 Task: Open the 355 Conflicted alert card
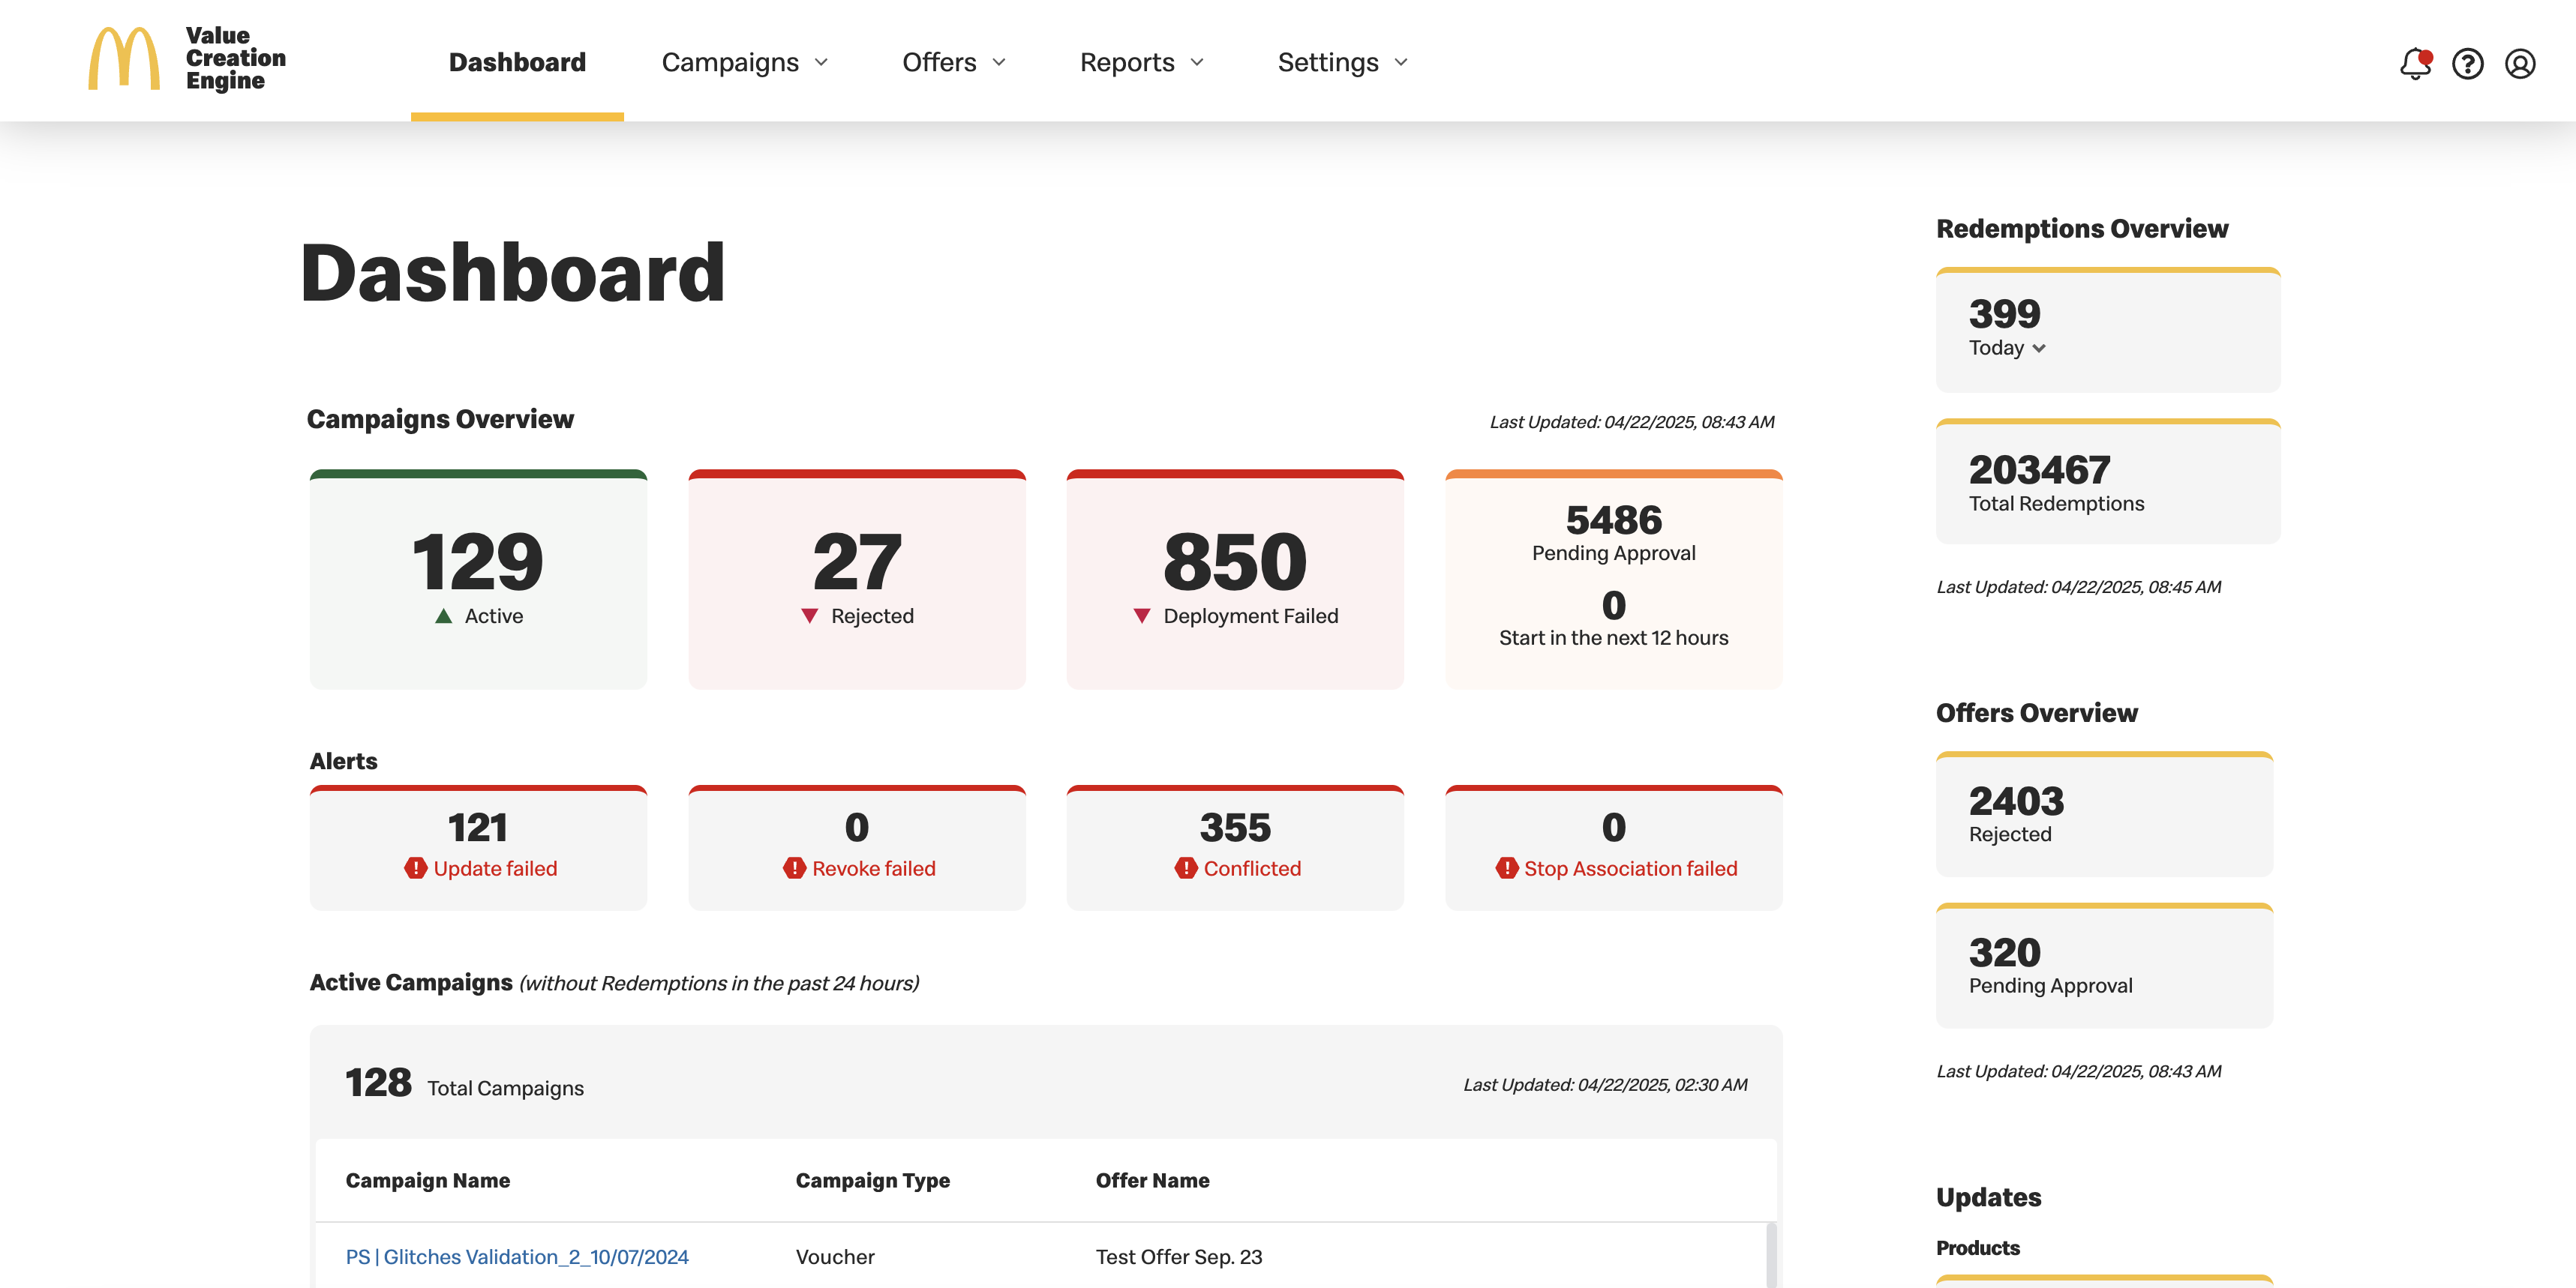click(x=1235, y=847)
